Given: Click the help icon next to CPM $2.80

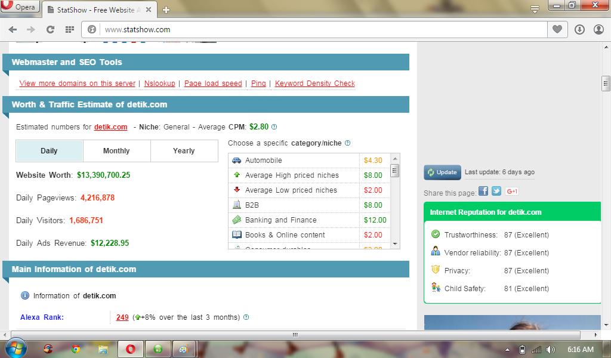Looking at the screenshot, I should pos(274,127).
